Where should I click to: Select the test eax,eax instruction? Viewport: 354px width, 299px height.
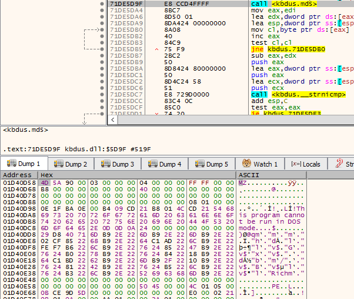coord(276,107)
